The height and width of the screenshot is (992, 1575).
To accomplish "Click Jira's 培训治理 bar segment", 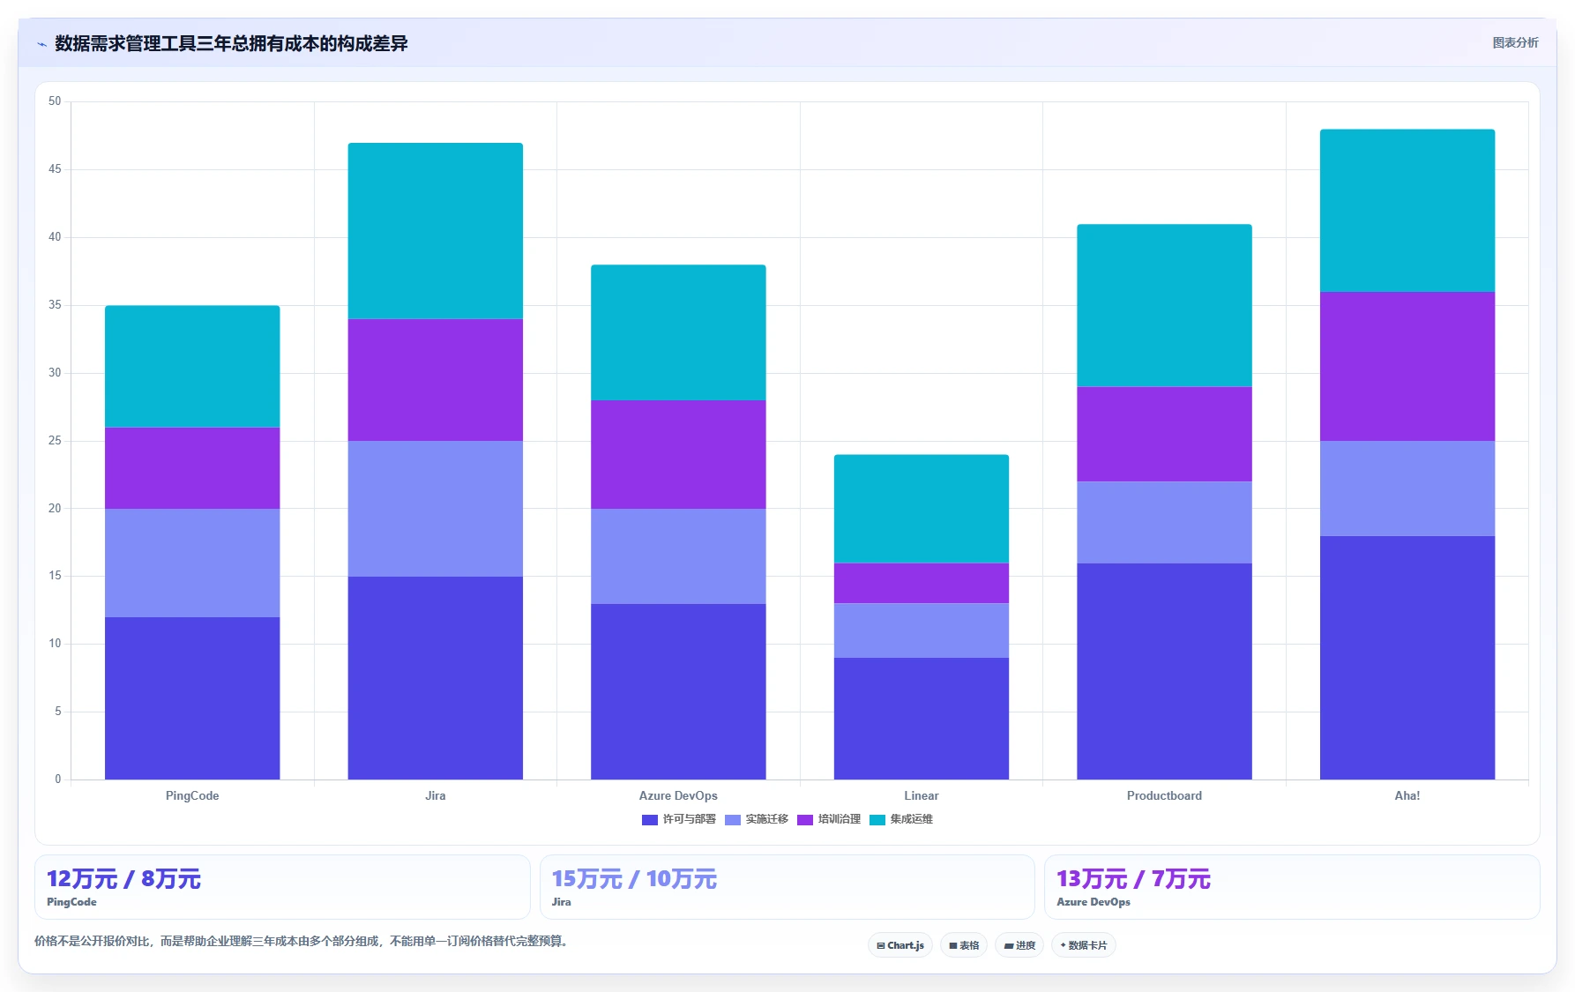I will coord(436,380).
